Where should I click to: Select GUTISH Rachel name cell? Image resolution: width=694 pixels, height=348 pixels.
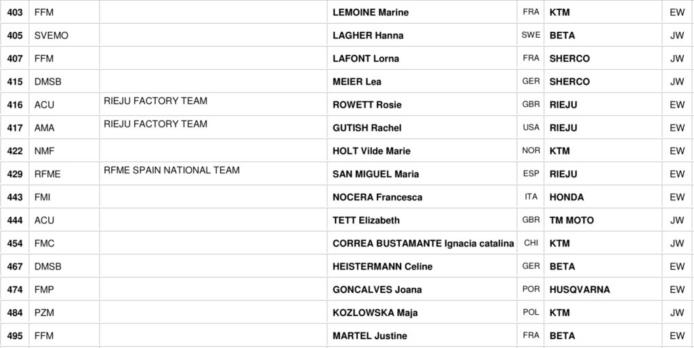click(367, 127)
